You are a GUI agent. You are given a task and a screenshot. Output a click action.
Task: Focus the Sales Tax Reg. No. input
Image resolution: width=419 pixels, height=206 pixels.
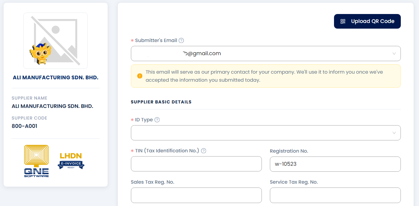pyautogui.click(x=196, y=195)
